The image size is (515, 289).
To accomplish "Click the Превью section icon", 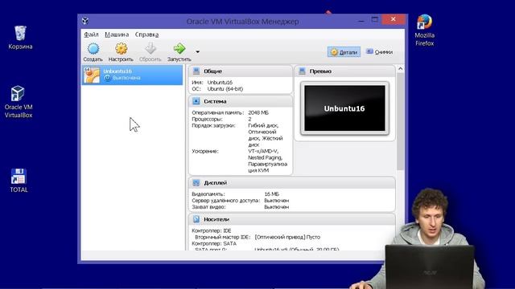I will (x=303, y=71).
